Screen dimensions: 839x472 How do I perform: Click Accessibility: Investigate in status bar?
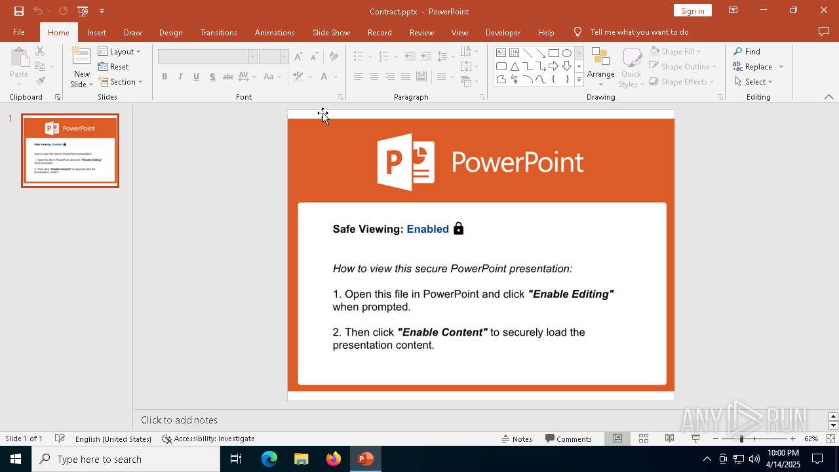[x=208, y=439]
